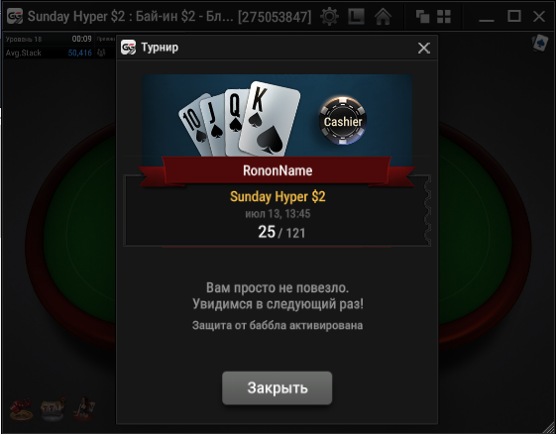
Task: Click the GG logo in window title bar
Action: coord(15,16)
